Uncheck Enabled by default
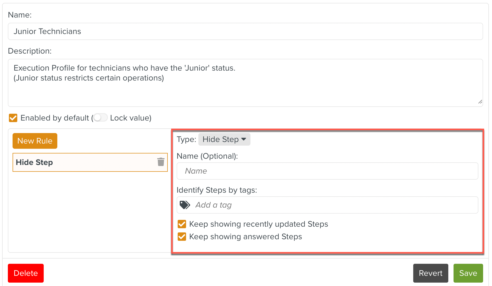Screen dimensions: 492x286 [x=13, y=118]
